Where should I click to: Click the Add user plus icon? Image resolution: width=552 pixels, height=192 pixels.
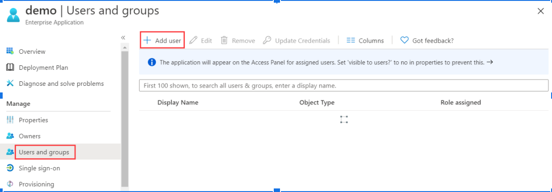click(x=148, y=40)
